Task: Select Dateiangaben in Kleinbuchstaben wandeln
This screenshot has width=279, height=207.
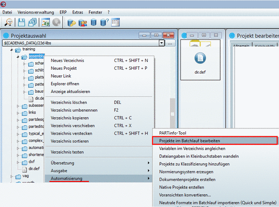Action: click(x=216, y=157)
